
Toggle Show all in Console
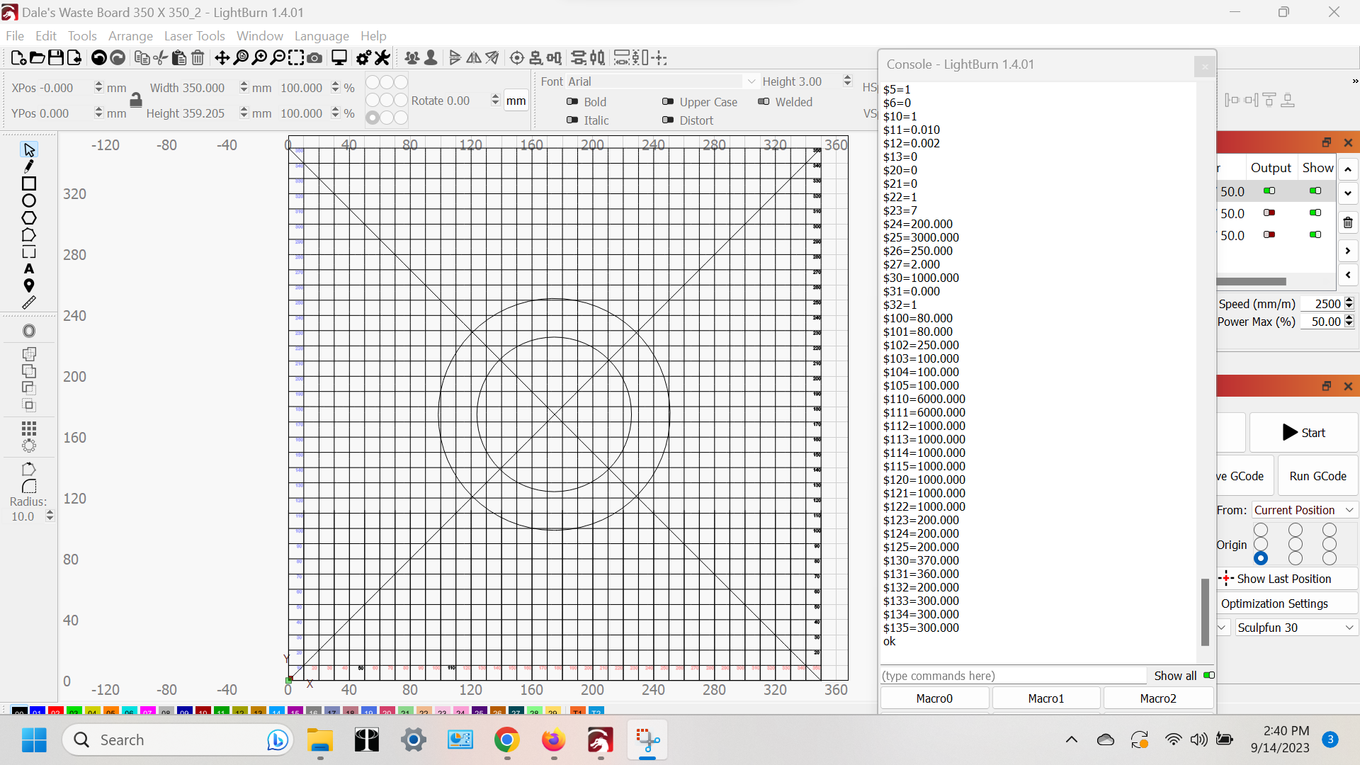(x=1209, y=675)
